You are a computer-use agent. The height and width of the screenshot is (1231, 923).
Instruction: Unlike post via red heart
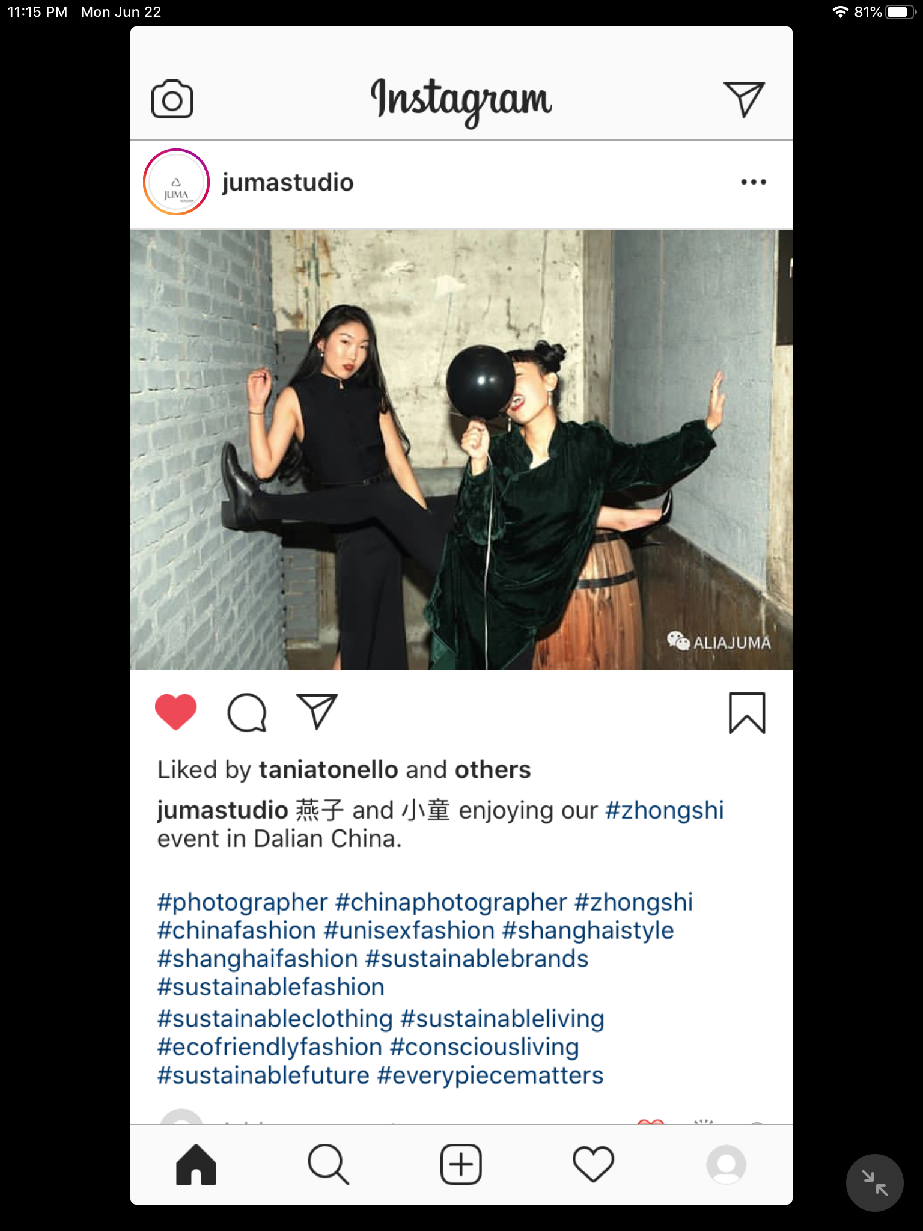[176, 712]
